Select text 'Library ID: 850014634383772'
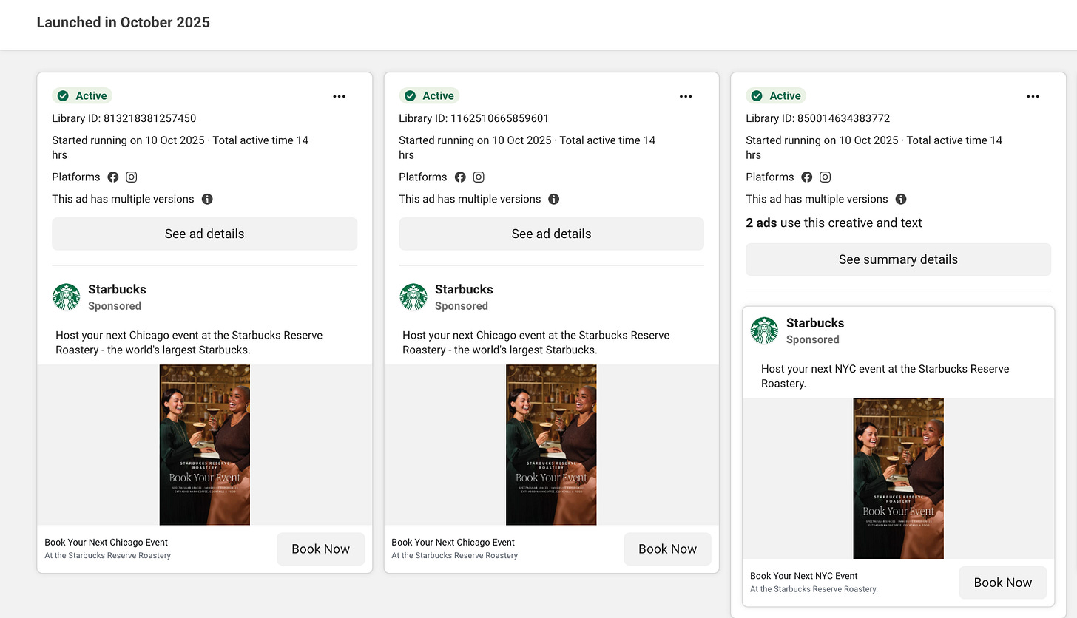This screenshot has width=1077, height=618. (818, 118)
